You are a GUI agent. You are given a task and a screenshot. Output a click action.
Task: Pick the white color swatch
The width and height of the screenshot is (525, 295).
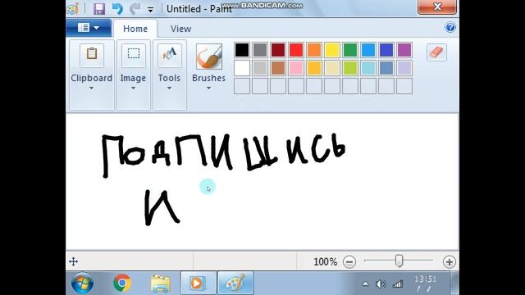coord(242,68)
